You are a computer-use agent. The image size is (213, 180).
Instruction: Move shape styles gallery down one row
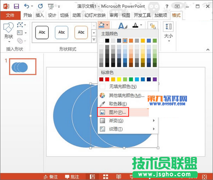point(94,33)
